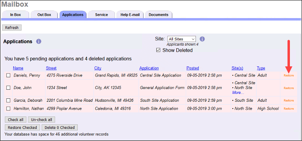Sort by City column header
Image resolution: width=302 pixels, height=141 pixels.
pos(98,68)
